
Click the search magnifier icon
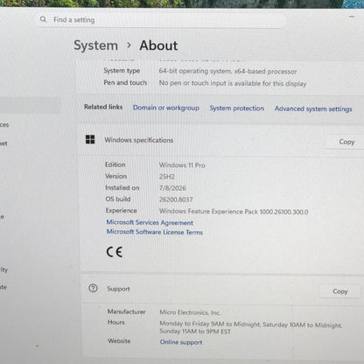coord(43,19)
